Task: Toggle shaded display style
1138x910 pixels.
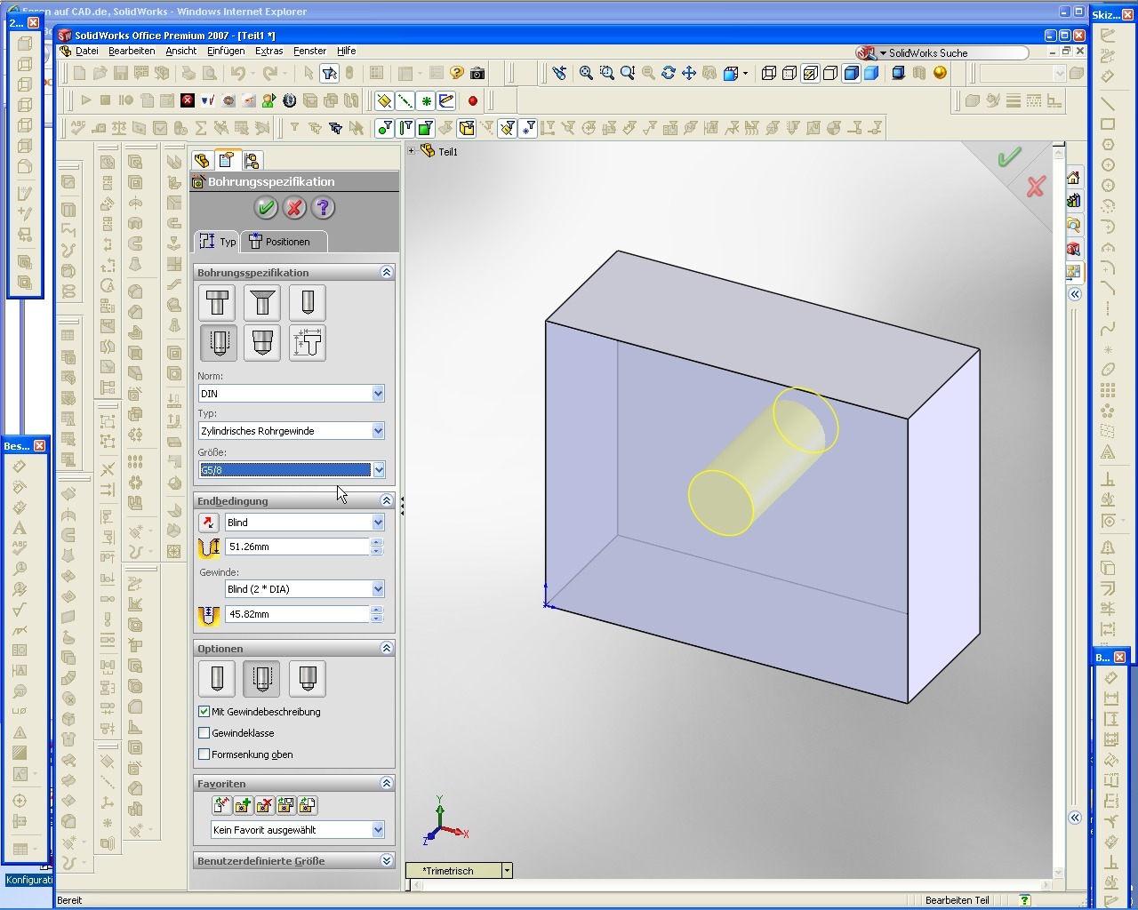Action: point(871,74)
